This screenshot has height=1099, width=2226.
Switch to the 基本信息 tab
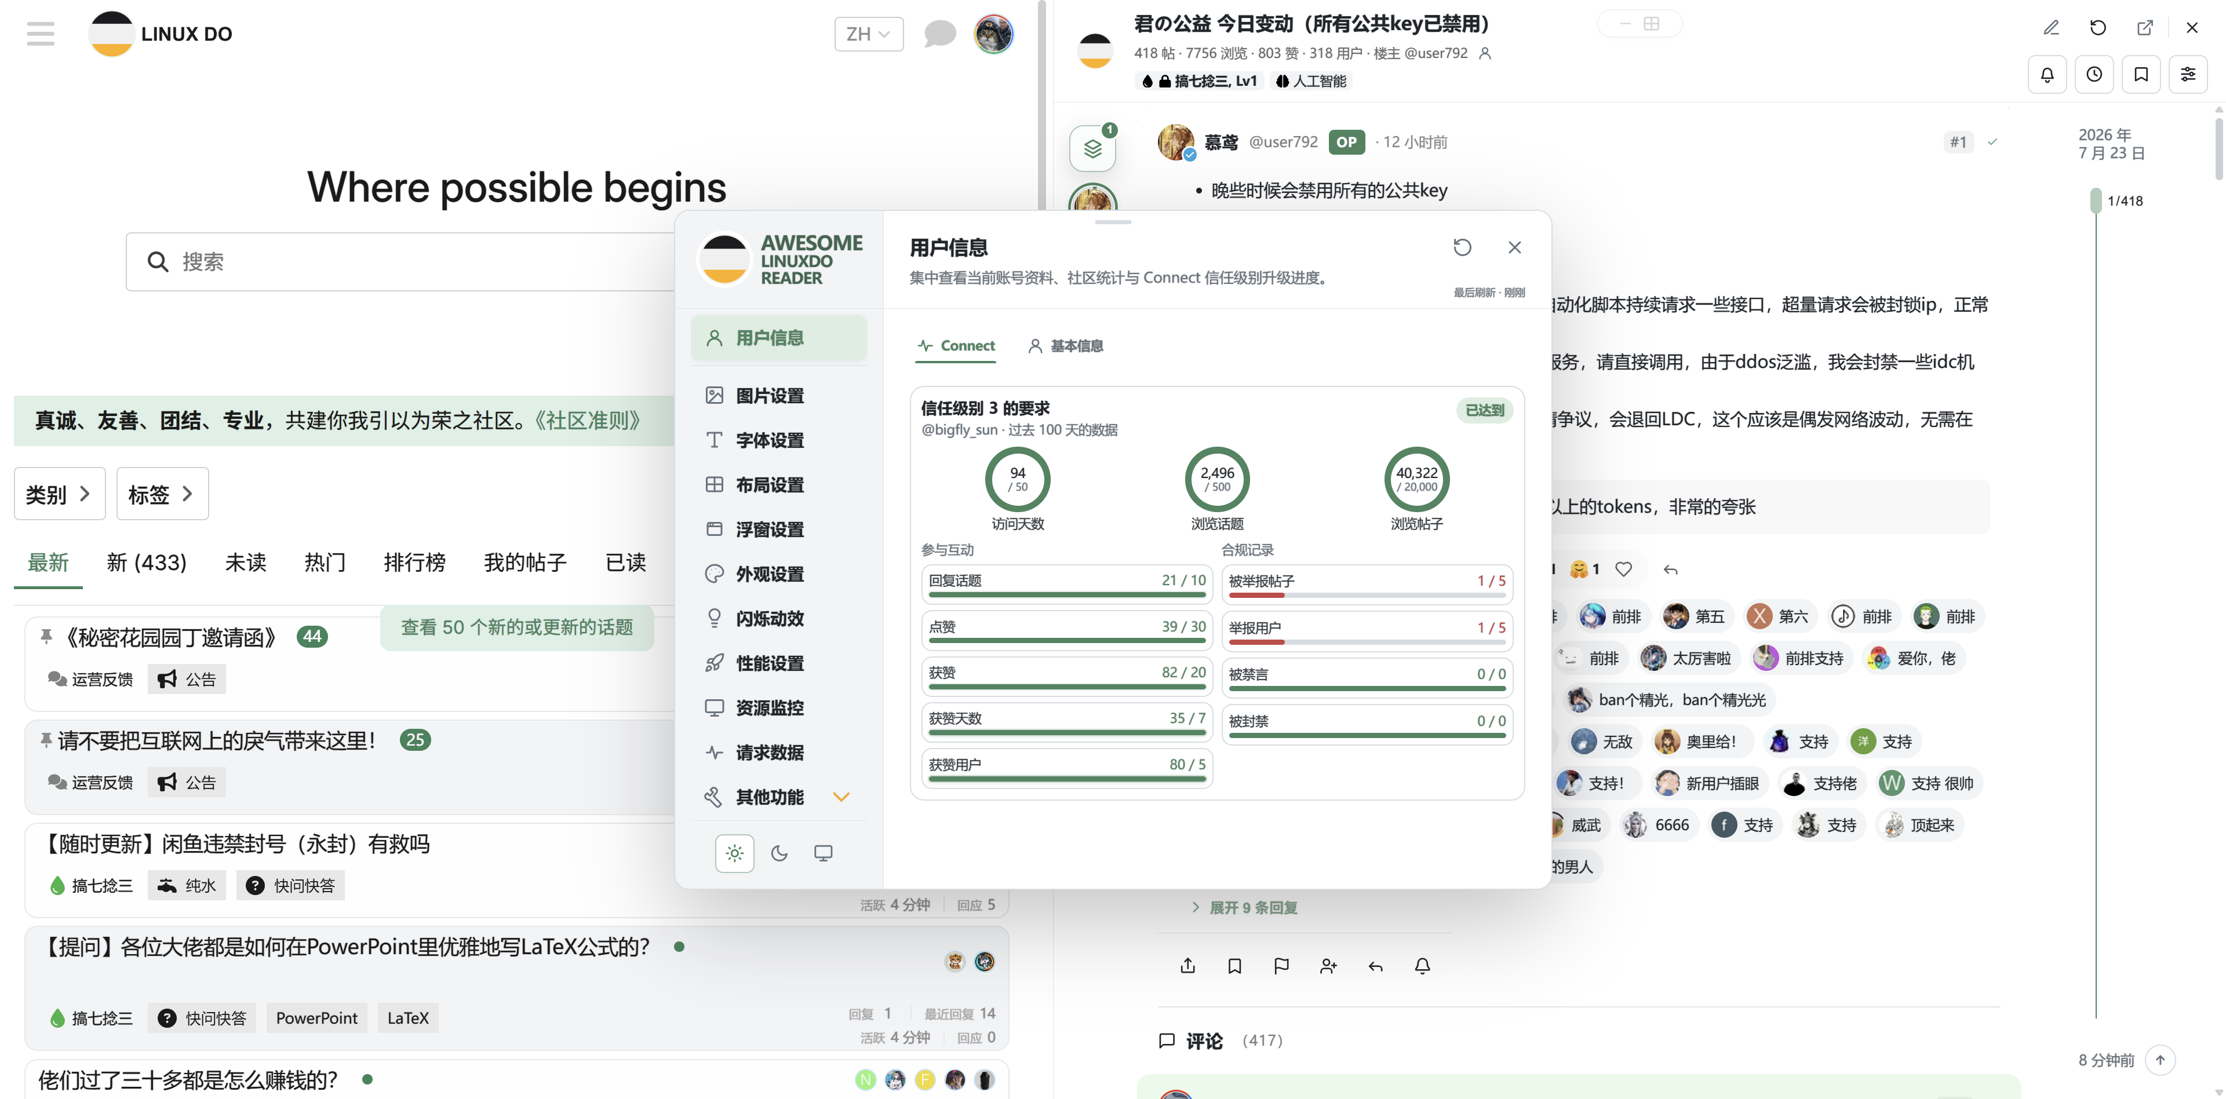1065,346
